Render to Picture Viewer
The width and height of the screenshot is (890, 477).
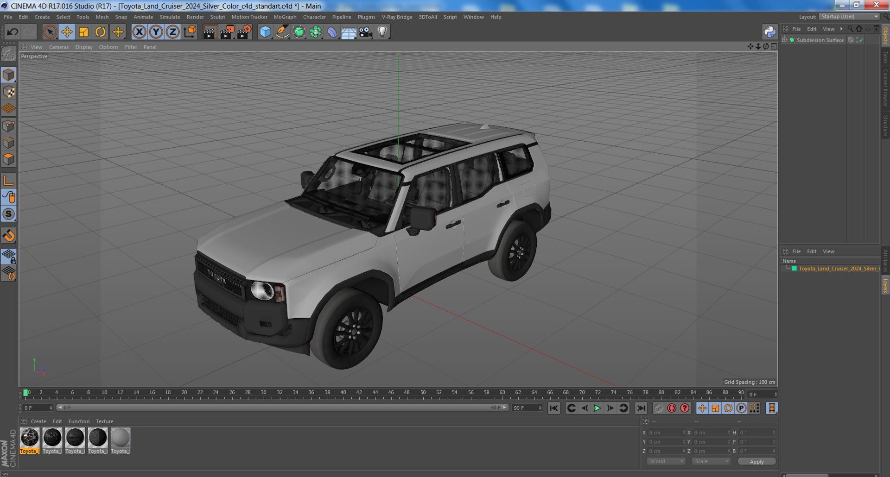(227, 32)
